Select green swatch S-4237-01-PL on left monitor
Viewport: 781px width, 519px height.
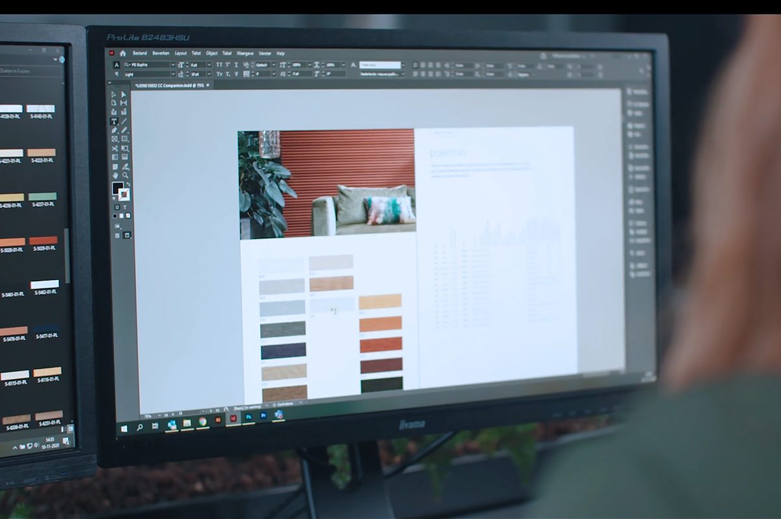coord(42,197)
